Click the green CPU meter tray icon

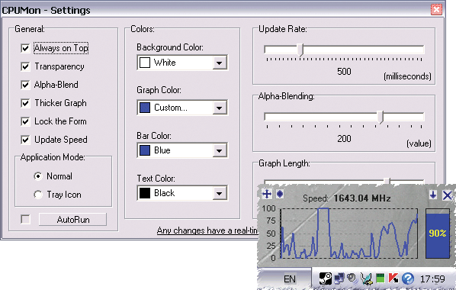(380, 279)
